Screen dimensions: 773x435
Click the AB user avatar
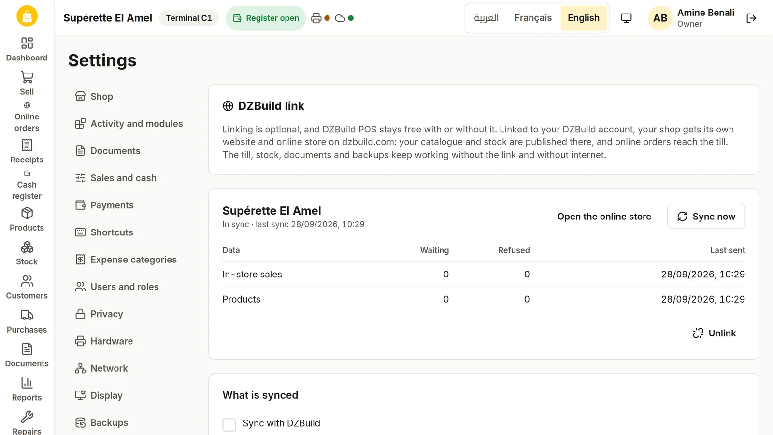660,18
